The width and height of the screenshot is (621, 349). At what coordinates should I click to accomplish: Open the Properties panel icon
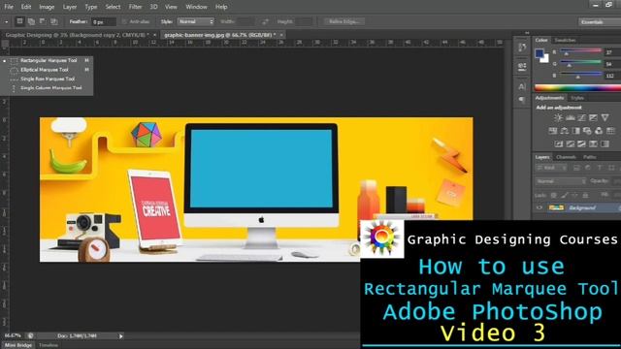click(x=522, y=67)
